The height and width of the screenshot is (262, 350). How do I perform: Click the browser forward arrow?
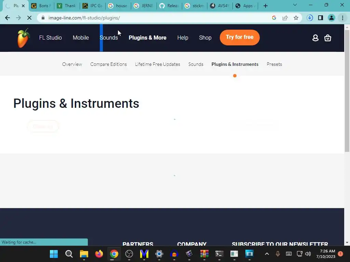click(18, 18)
